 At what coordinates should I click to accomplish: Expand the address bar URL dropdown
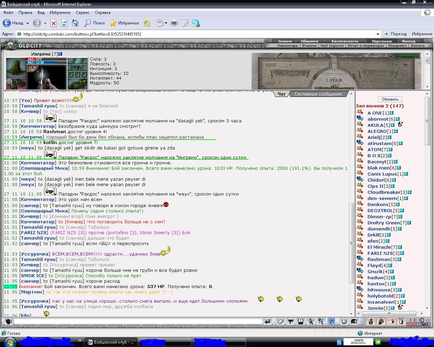tap(378, 34)
